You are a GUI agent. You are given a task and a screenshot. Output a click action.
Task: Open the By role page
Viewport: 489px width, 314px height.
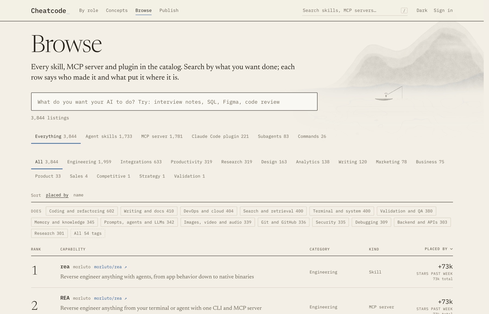pos(89,10)
